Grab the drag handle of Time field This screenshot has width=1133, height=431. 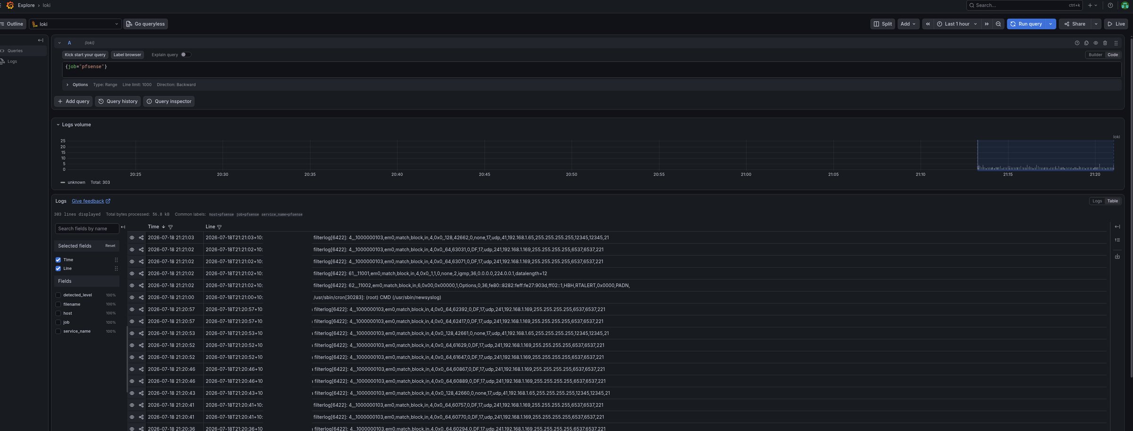[x=116, y=260]
